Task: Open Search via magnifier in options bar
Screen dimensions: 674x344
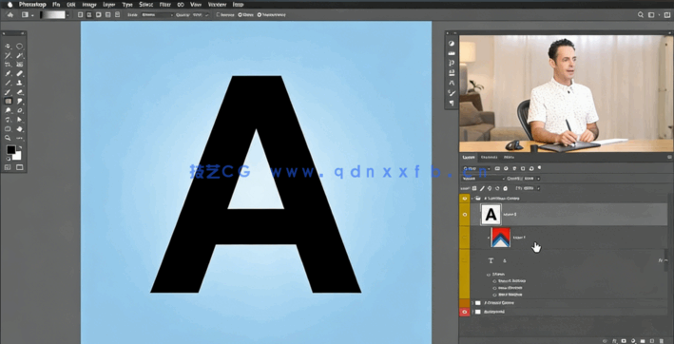Action: [641, 14]
